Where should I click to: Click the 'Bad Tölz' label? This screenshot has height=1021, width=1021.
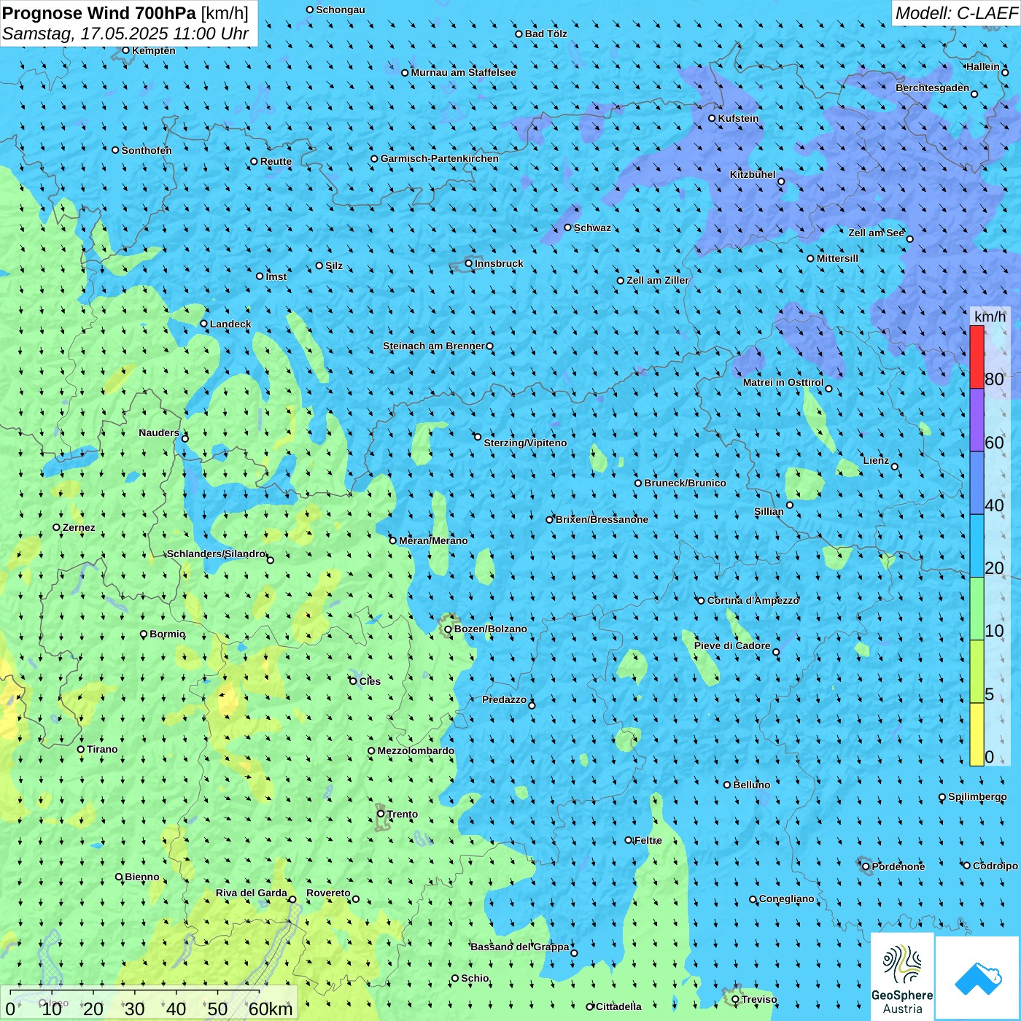pos(546,34)
